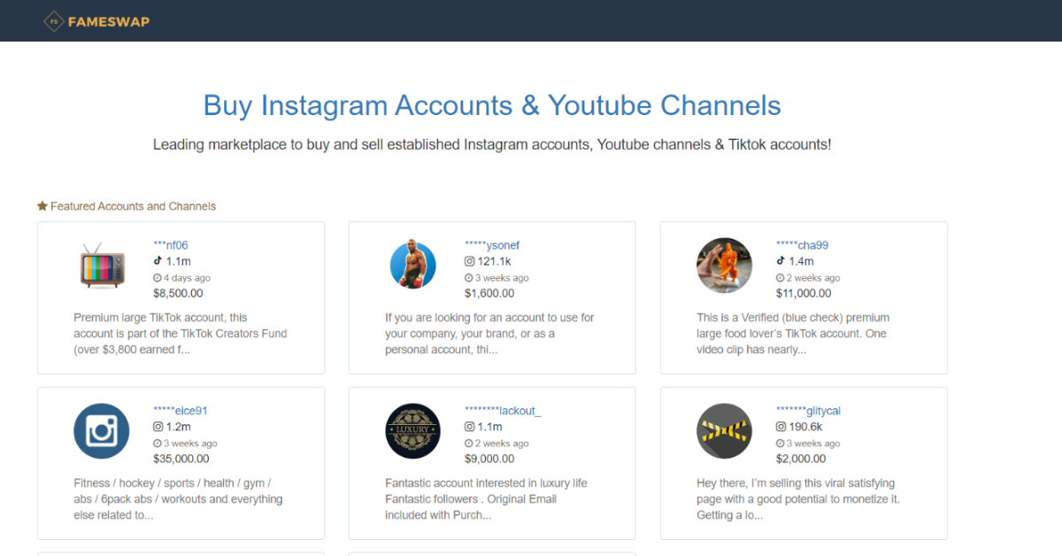1062x556 pixels.
Task: Open the *****cha99 account link
Action: (802, 245)
